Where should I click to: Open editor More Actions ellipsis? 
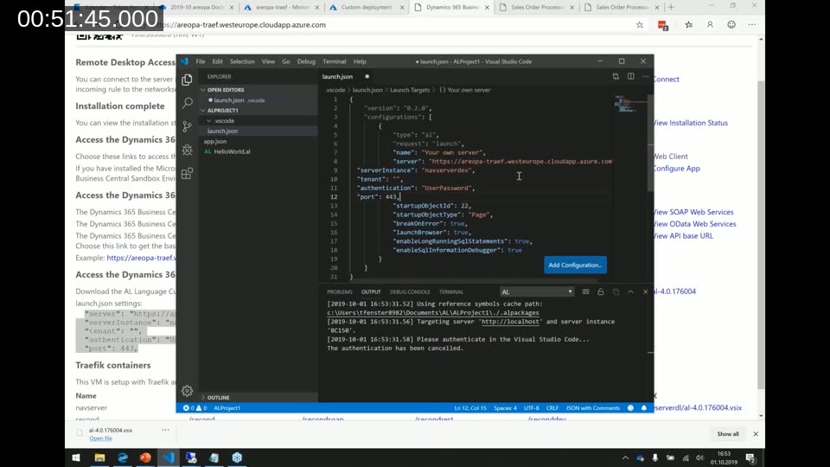coord(645,77)
